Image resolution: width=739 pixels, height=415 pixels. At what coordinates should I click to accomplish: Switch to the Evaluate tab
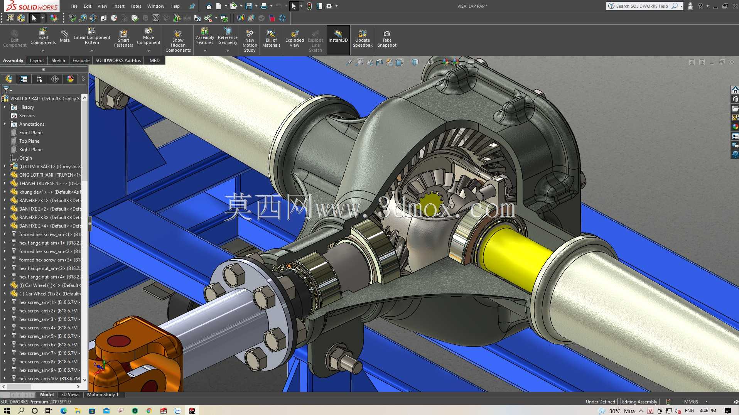[x=81, y=61]
